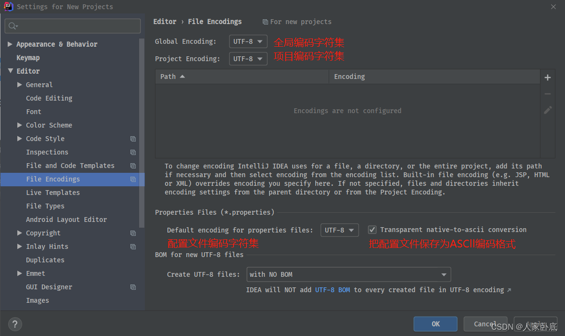Open Images settings page
Screen dimensions: 565x336
tap(38, 300)
